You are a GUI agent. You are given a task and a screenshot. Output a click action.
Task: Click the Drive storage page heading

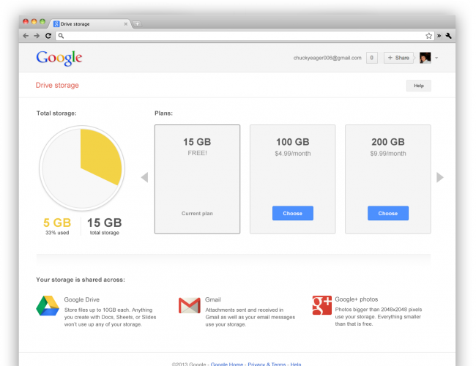click(57, 86)
